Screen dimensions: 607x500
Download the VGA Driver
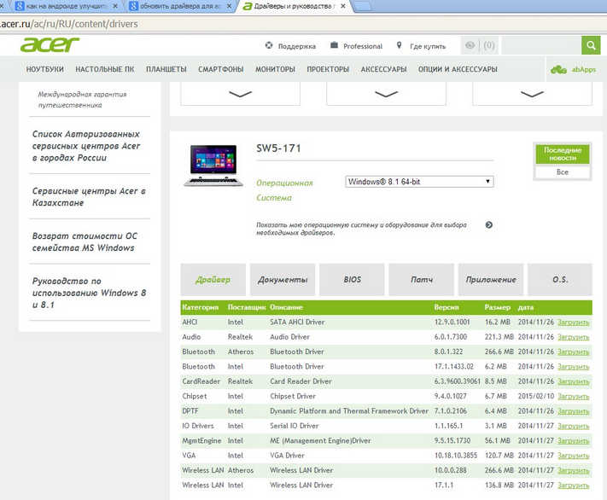574,456
